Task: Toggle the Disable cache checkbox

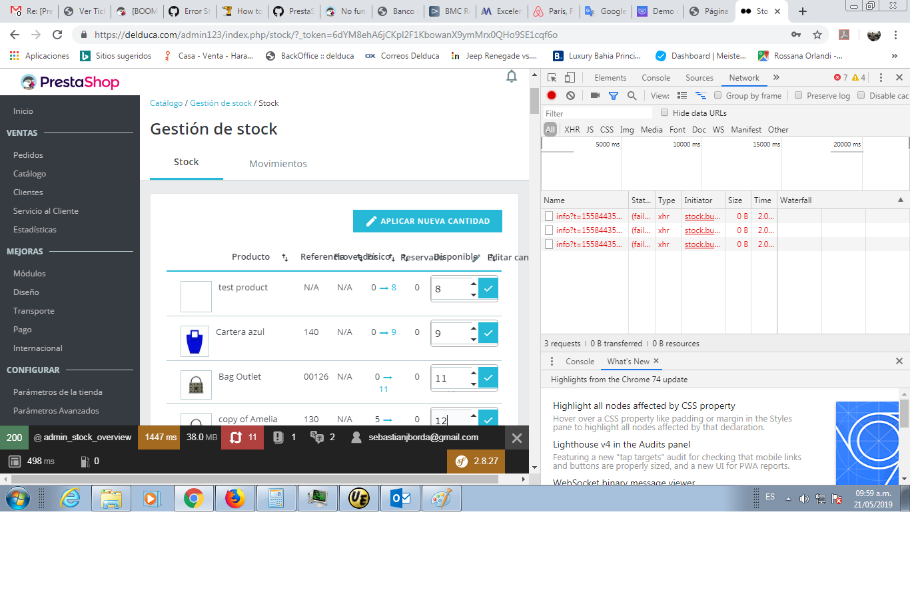Action: click(861, 95)
